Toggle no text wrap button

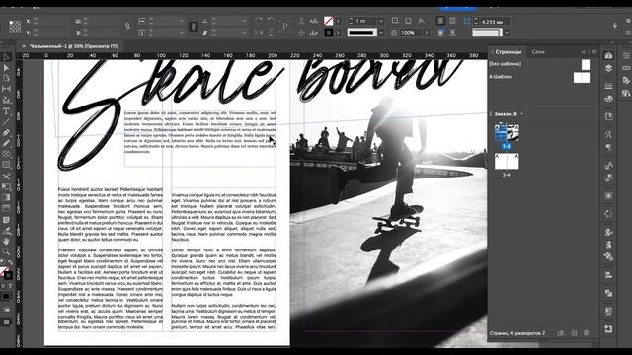click(441, 21)
